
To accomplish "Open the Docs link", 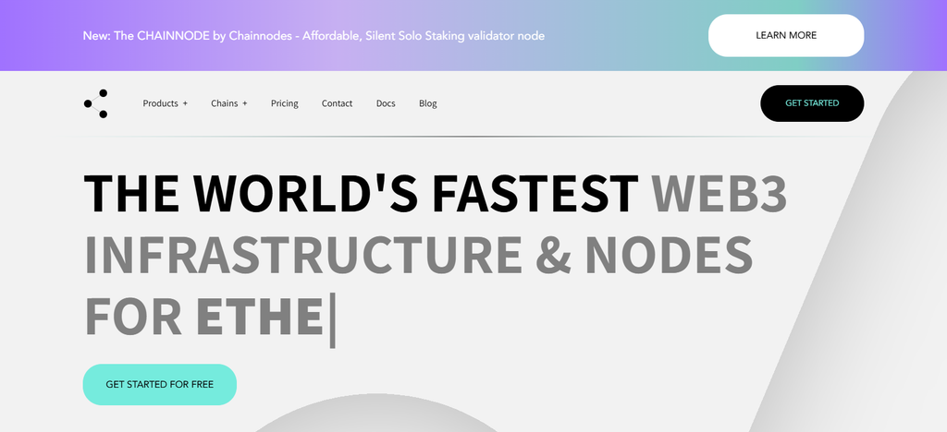I will 386,103.
